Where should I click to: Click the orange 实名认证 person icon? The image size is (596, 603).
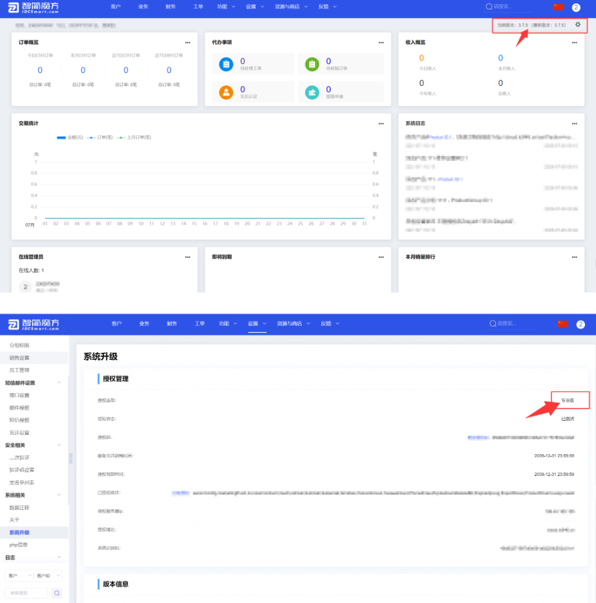[226, 92]
